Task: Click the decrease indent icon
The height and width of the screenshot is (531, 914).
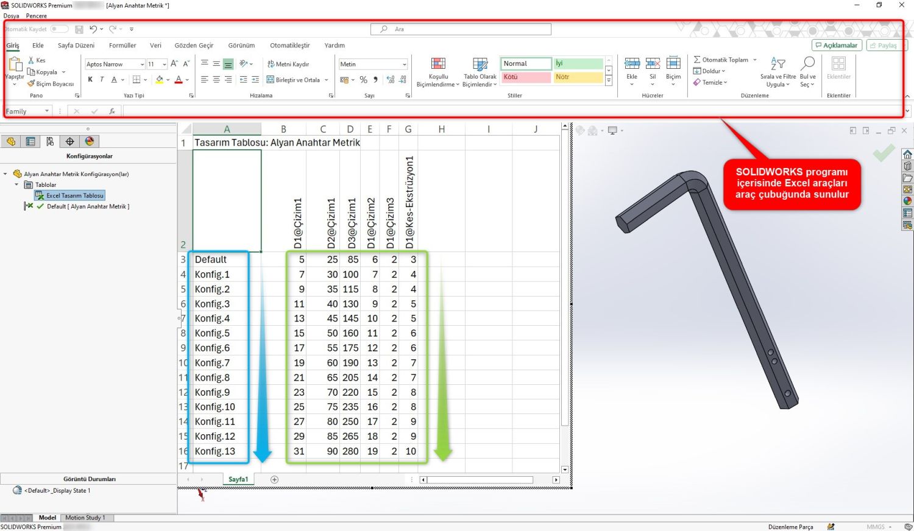Action: [x=243, y=80]
